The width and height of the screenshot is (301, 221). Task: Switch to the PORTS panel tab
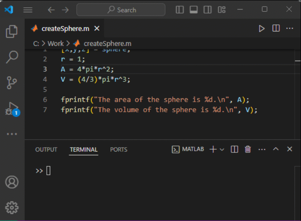click(x=119, y=149)
